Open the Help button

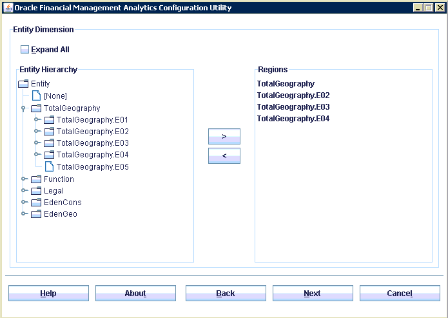point(48,293)
